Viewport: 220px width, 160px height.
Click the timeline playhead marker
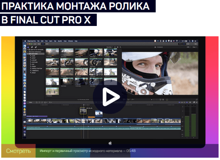[x=84, y=105]
